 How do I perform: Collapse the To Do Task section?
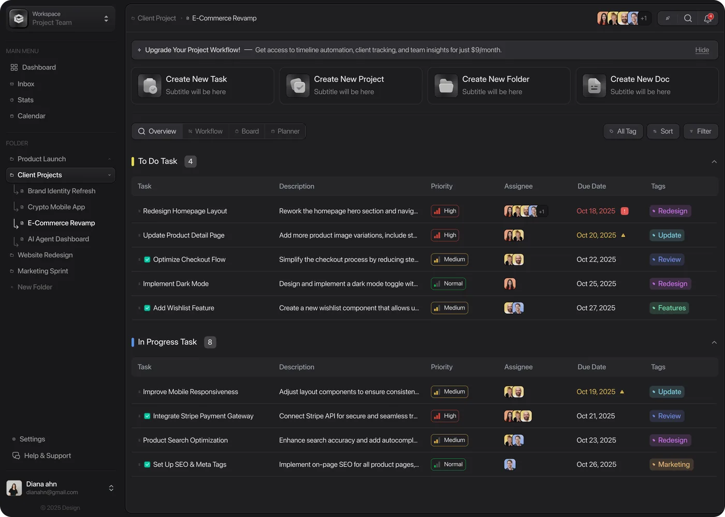pyautogui.click(x=714, y=161)
